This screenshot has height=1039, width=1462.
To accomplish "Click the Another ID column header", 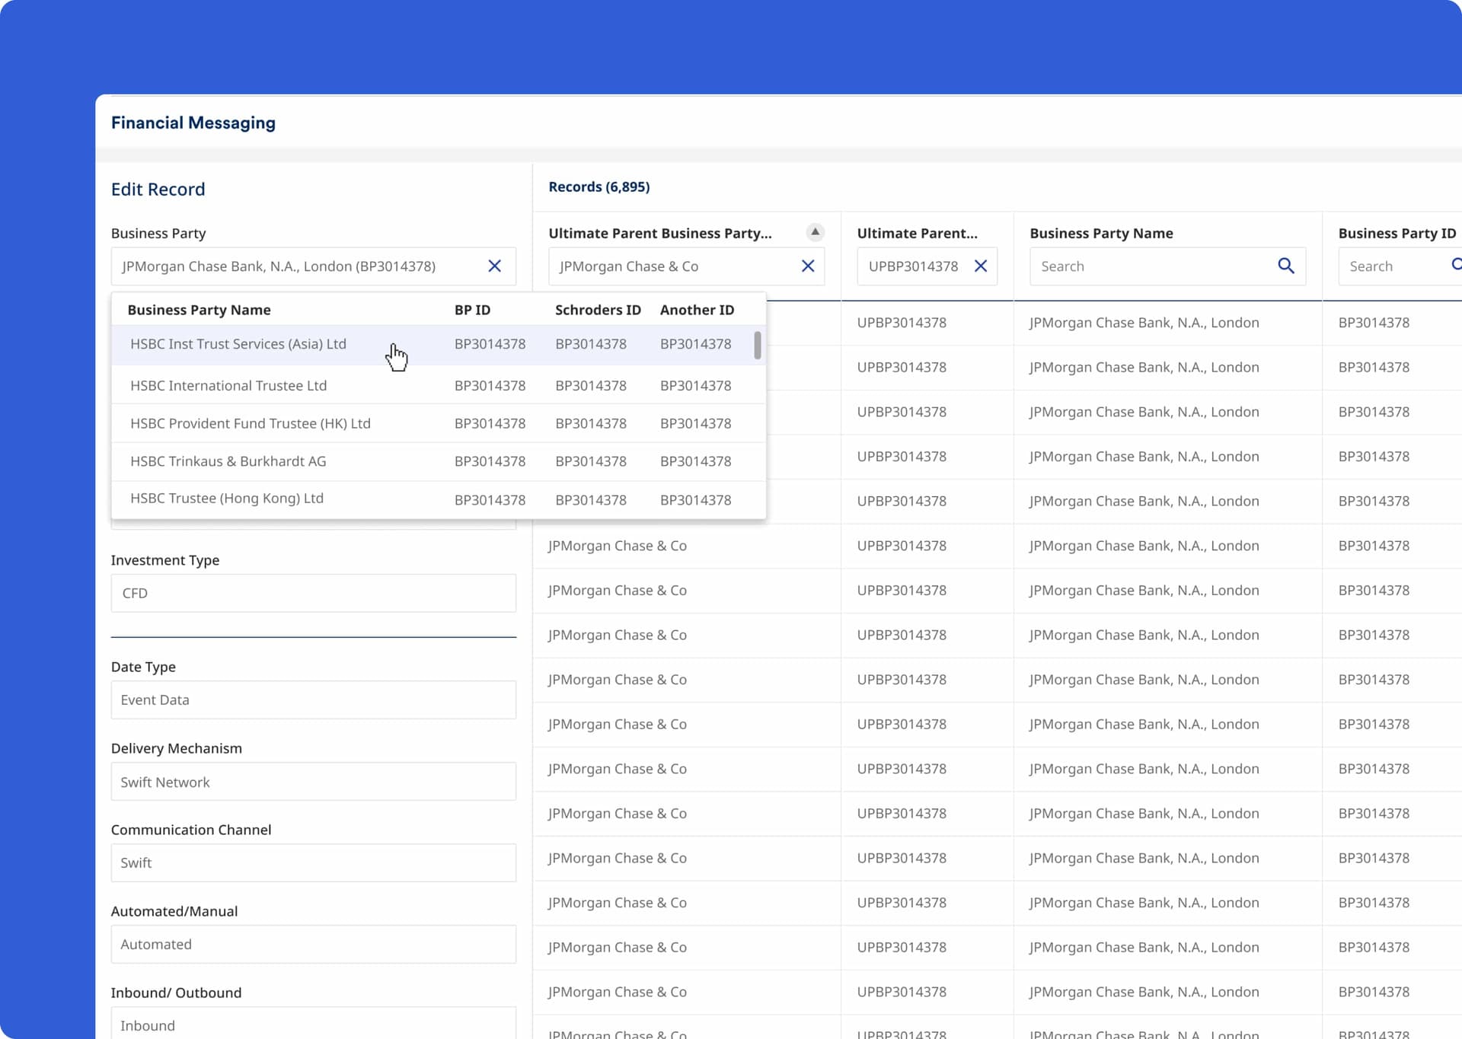I will coord(697,310).
